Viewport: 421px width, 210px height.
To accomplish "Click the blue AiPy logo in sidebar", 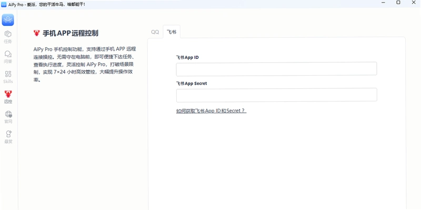I will pos(8,20).
